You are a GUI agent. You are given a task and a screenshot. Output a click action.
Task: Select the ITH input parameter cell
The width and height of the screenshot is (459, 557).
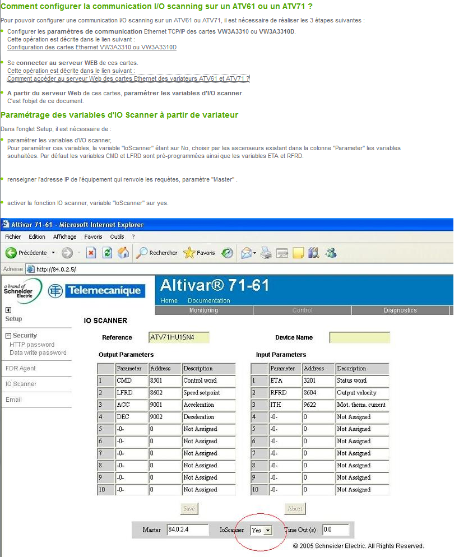[285, 405]
